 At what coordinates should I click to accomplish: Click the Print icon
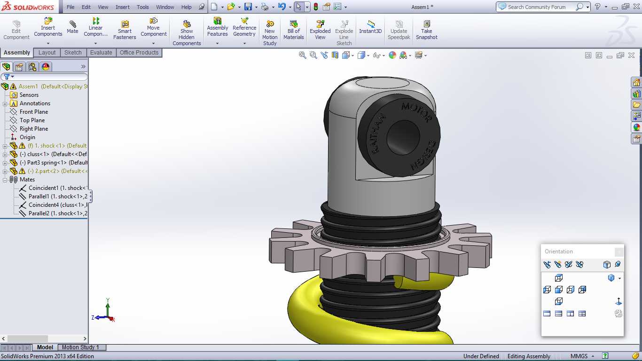pos(265,7)
